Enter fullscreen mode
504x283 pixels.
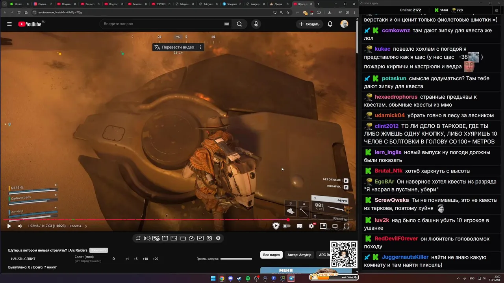346,226
